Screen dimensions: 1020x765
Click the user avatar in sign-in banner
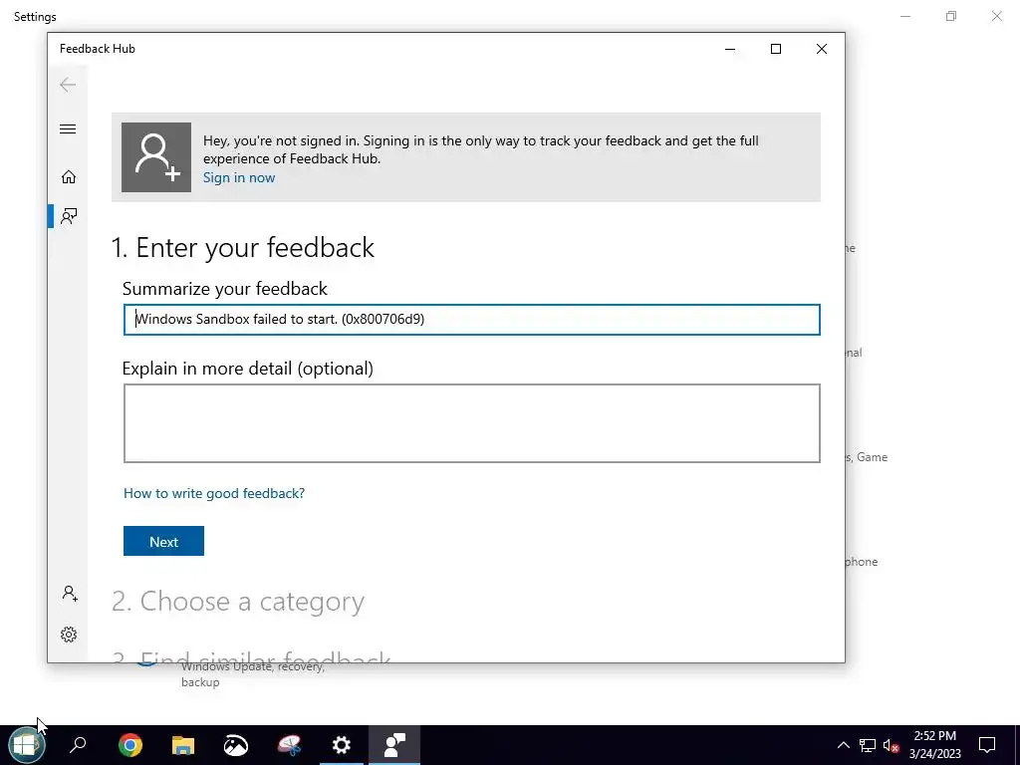pyautogui.click(x=156, y=157)
